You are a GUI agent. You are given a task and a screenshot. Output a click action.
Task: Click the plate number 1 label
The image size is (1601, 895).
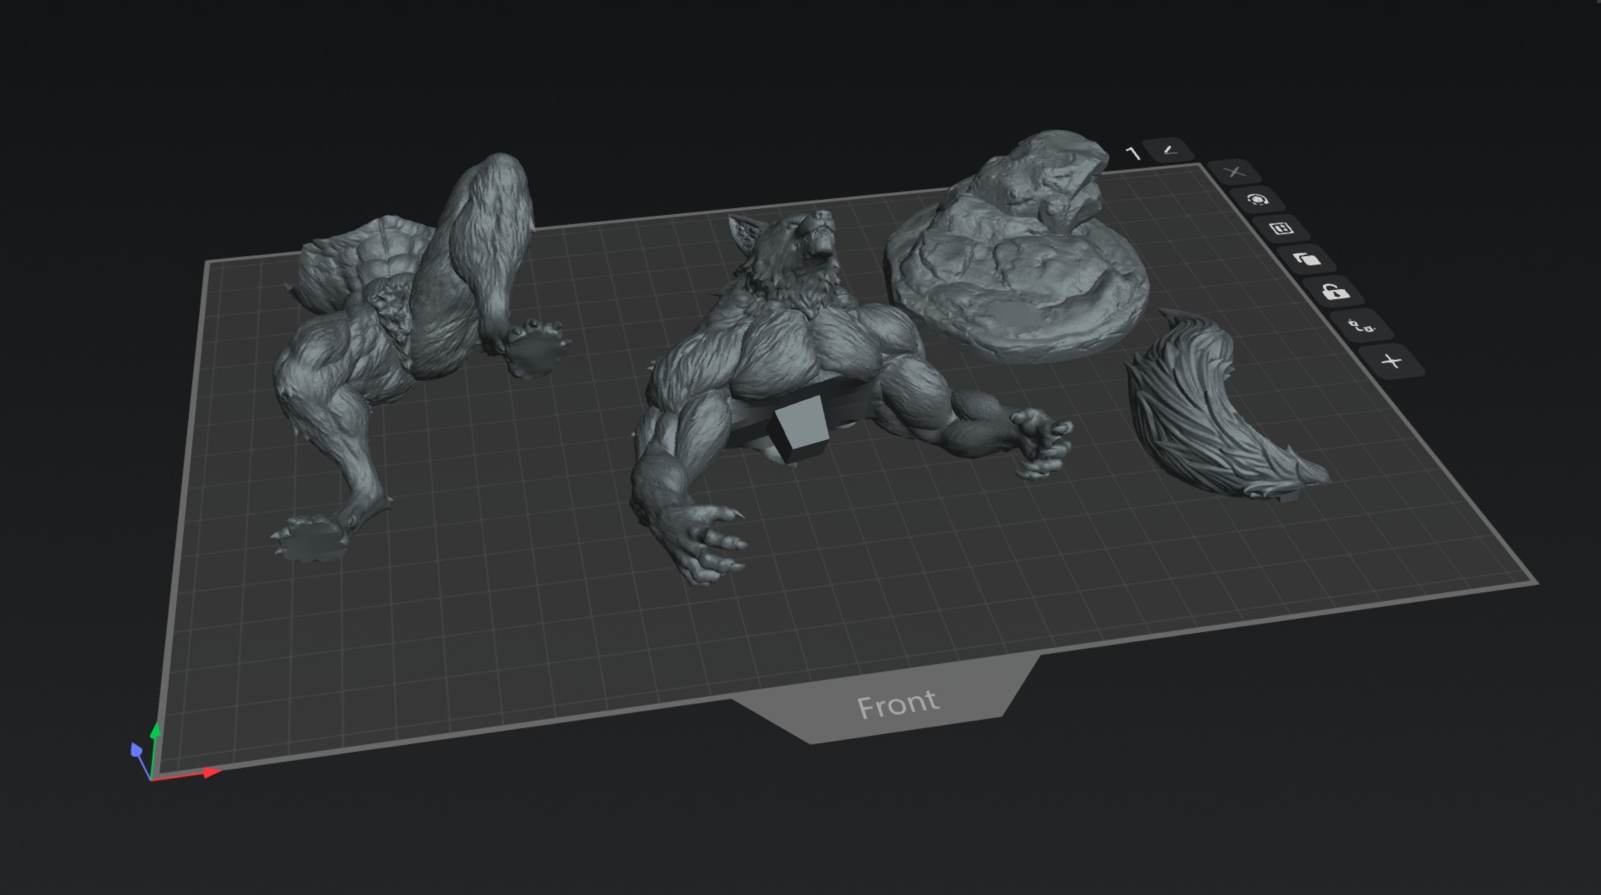tap(1133, 153)
